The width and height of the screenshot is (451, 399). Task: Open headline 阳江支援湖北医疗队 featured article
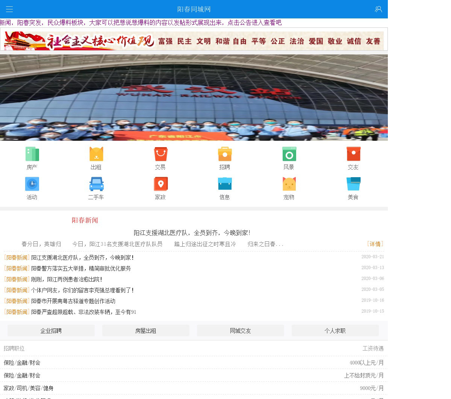click(192, 233)
